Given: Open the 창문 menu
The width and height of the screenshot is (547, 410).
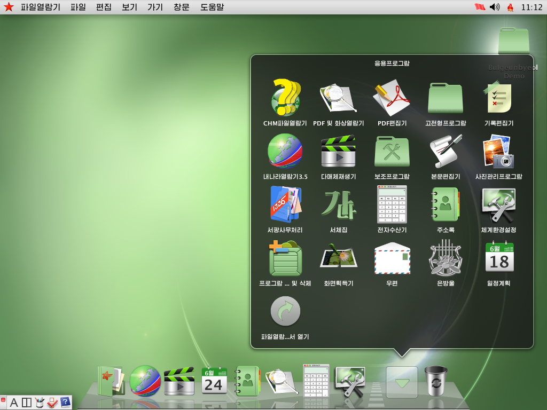Looking at the screenshot, I should point(182,7).
